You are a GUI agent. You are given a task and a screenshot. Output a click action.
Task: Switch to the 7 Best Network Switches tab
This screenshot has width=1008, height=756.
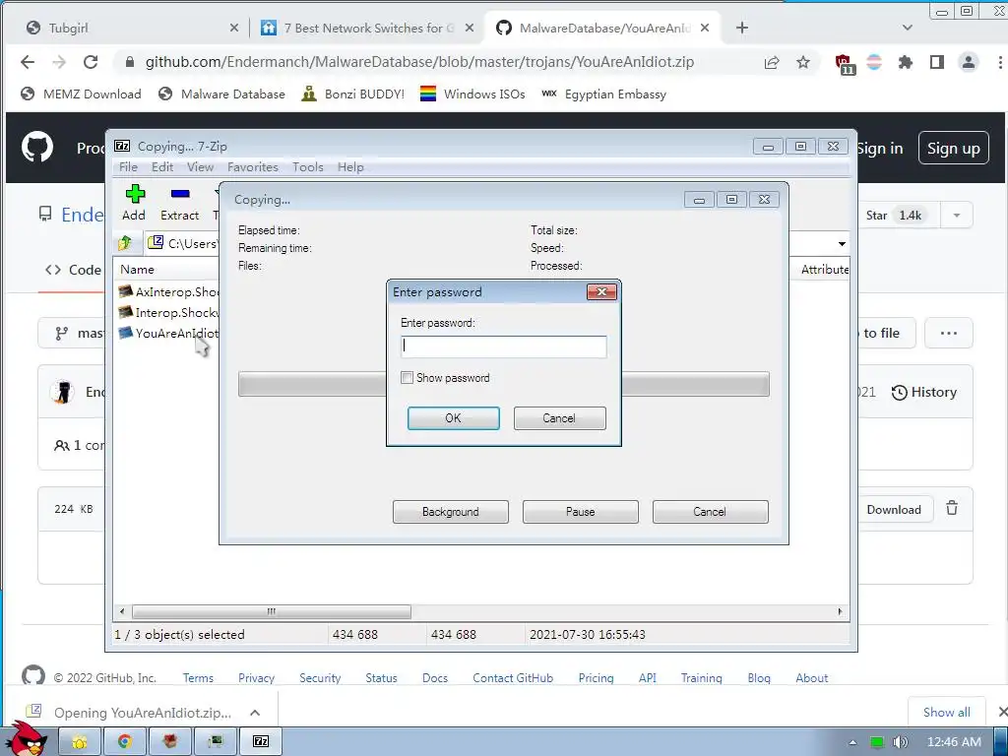coord(367,28)
